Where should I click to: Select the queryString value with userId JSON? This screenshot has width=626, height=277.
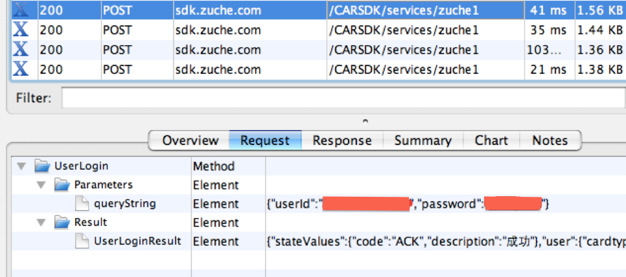coord(408,205)
